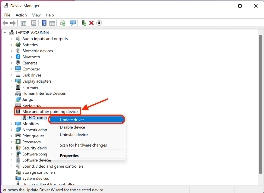This screenshot has height=193, width=264.
Task: Expand the Software devices node
Action: [x=12, y=160]
